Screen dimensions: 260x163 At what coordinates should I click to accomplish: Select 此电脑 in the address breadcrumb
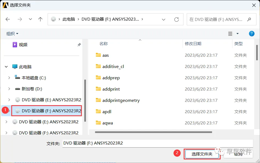coord(69,19)
